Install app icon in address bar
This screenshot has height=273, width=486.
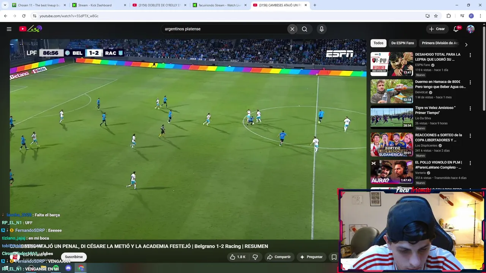coord(428,16)
